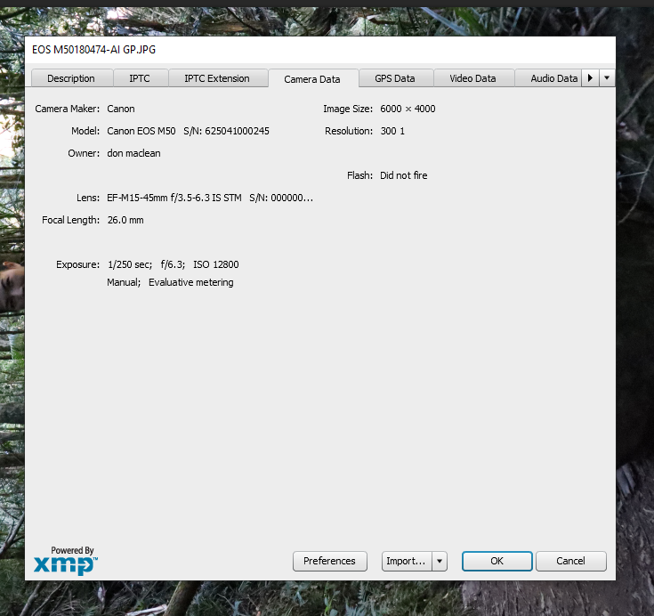
Task: Open the Audio Data tab
Action: (x=553, y=78)
